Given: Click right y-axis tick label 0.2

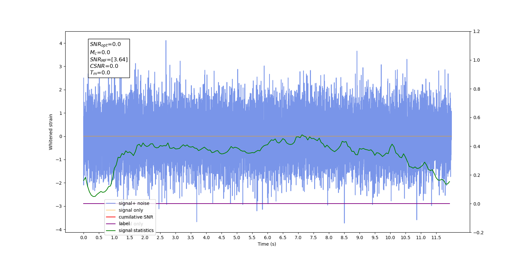Looking at the screenshot, I should [477, 175].
